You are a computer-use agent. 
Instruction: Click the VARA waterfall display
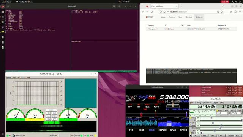[x=51, y=127]
